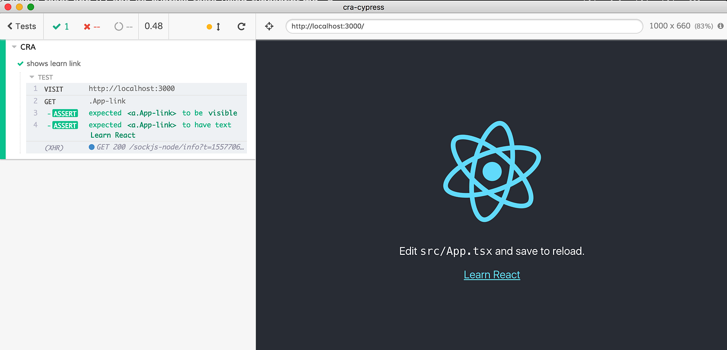Go back to the Tests list
This screenshot has height=350, width=727.
(x=21, y=26)
